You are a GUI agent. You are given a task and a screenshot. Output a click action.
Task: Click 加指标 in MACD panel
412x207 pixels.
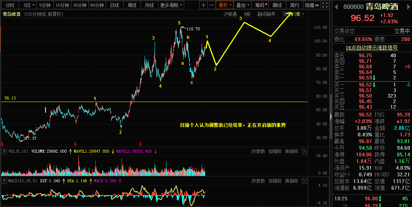coord(275,181)
